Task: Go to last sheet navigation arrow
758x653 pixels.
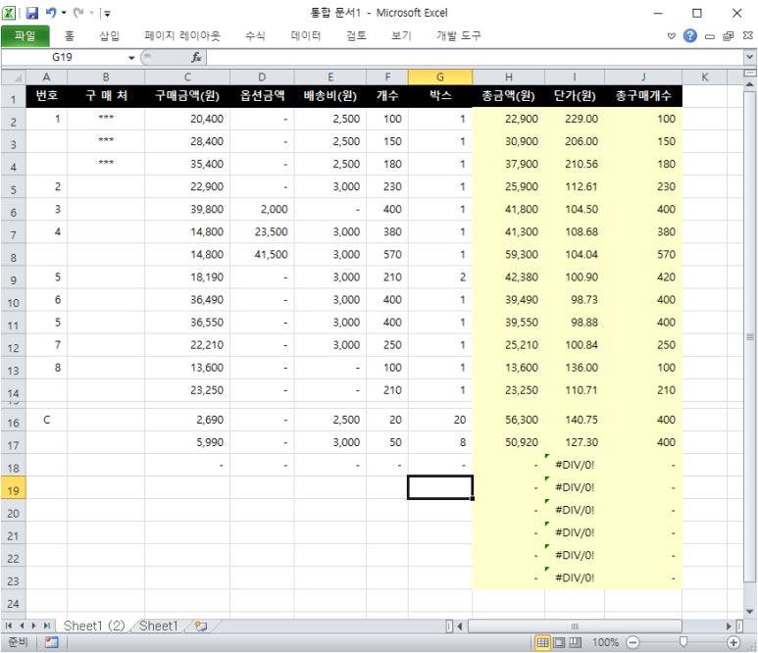Action: coord(47,626)
